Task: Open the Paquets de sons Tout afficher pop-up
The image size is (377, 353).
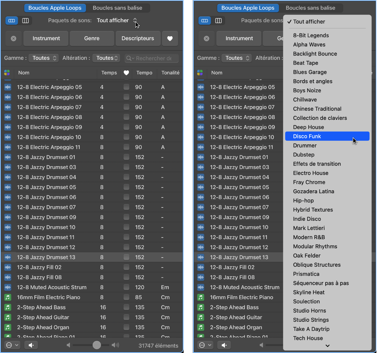Action: tap(116, 20)
